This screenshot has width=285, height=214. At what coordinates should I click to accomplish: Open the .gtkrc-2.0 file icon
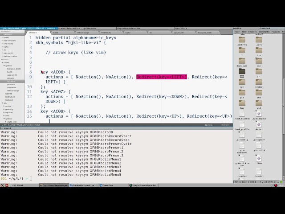point(259,145)
